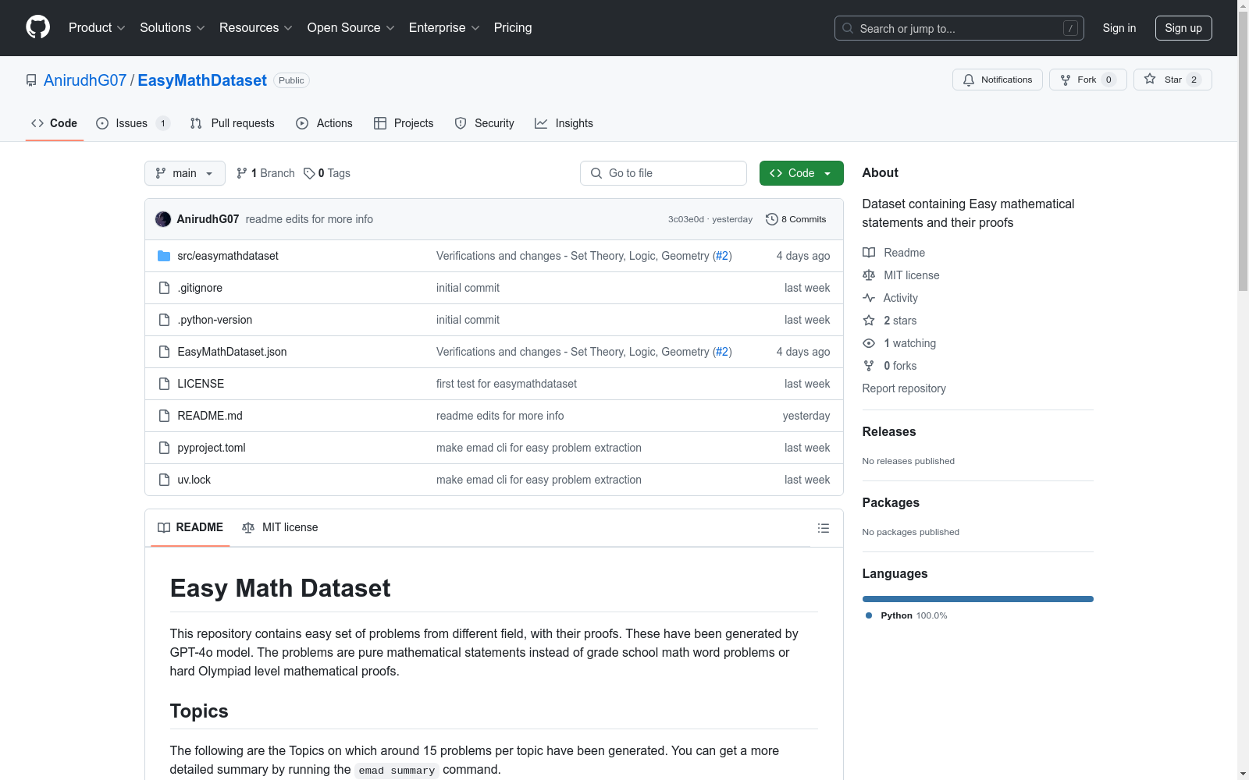Click the blue Python language dot
This screenshot has height=780, width=1249.
pyautogui.click(x=869, y=615)
